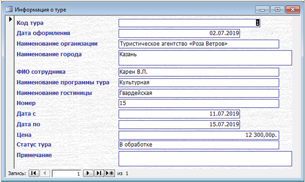Go to first record navigation button

coord(34,173)
